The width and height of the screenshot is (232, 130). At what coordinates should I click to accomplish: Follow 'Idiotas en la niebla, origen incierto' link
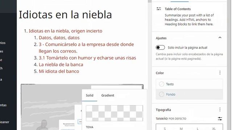[65, 31]
